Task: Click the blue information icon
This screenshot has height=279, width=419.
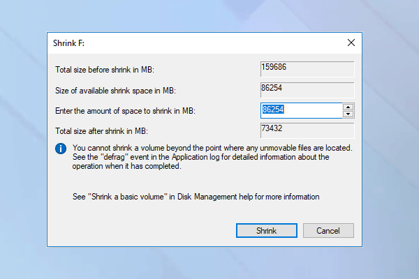Action: pos(61,149)
